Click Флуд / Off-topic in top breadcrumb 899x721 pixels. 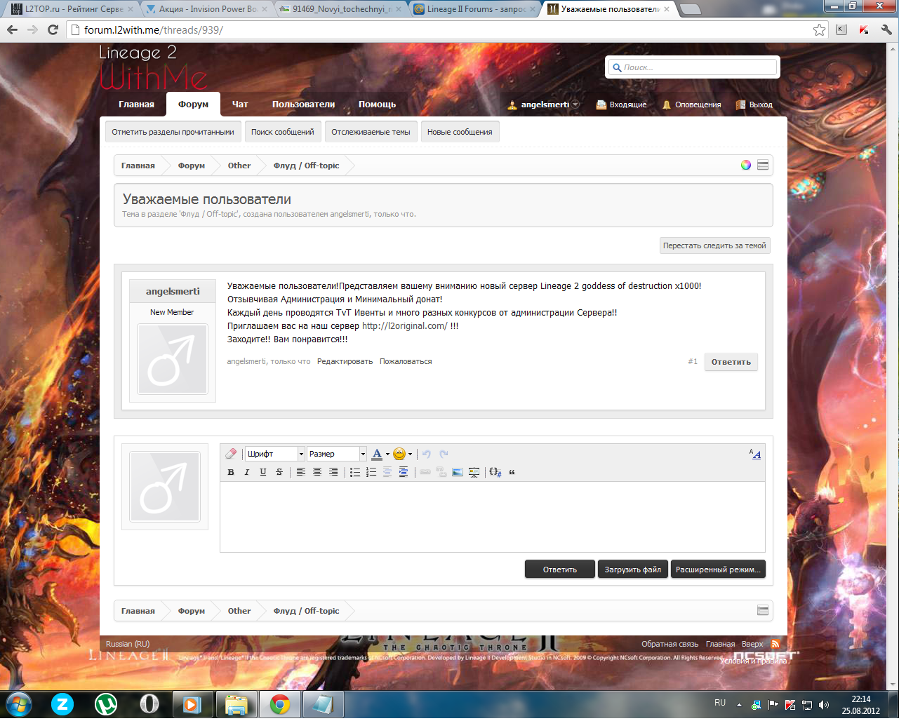(x=306, y=166)
